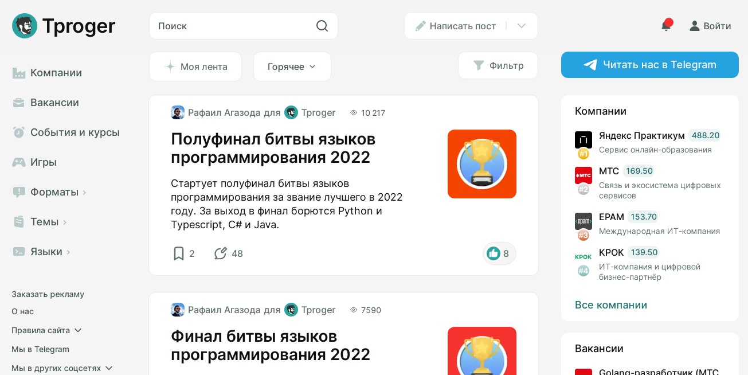The height and width of the screenshot is (375, 748).
Task: Click the Golang-разработчик vacancy title
Action: (x=659, y=372)
